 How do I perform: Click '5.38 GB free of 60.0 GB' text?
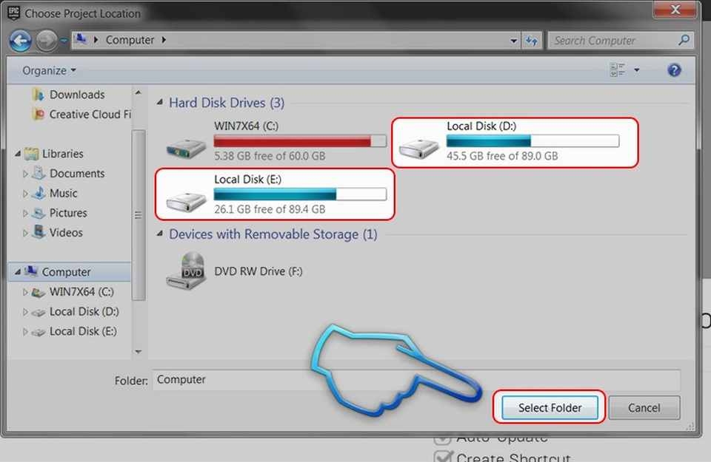pos(270,156)
